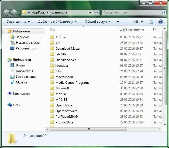Select the IObit folder icon
Image resolution: width=169 pixels, height=148 pixels.
(52, 71)
